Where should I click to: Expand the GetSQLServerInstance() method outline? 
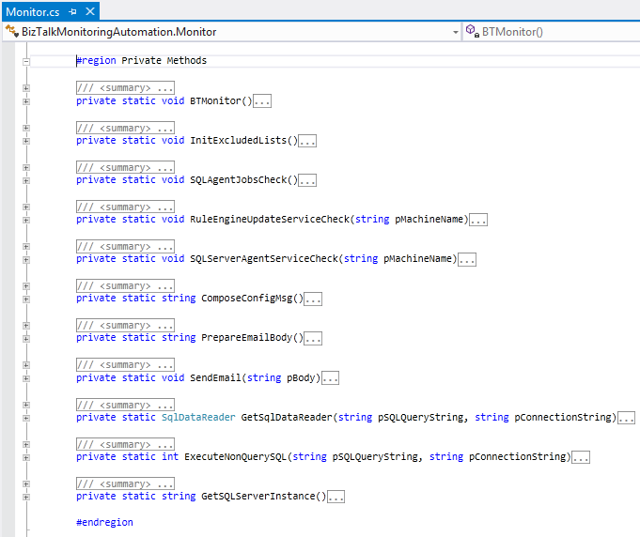(x=26, y=497)
